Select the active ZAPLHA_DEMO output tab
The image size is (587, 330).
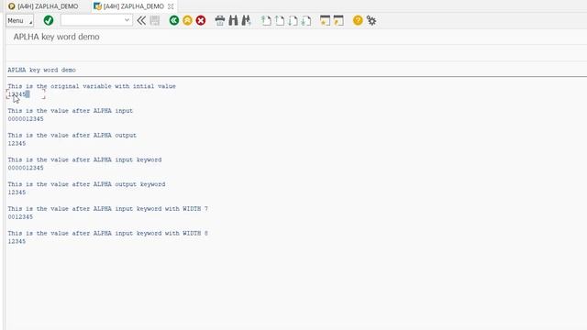129,6
